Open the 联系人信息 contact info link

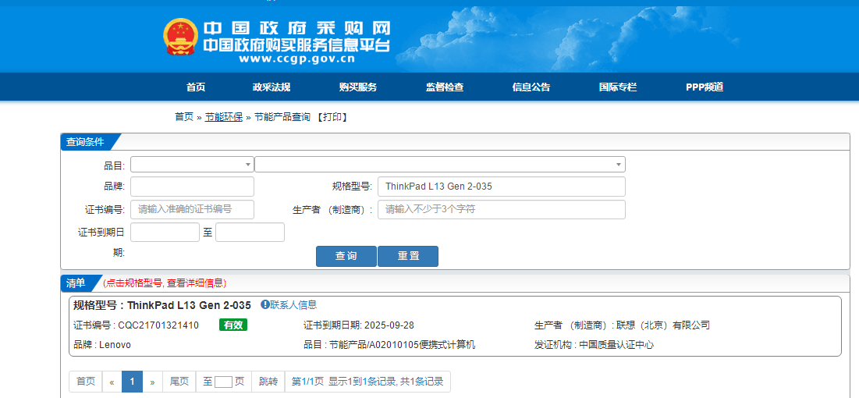[x=293, y=305]
